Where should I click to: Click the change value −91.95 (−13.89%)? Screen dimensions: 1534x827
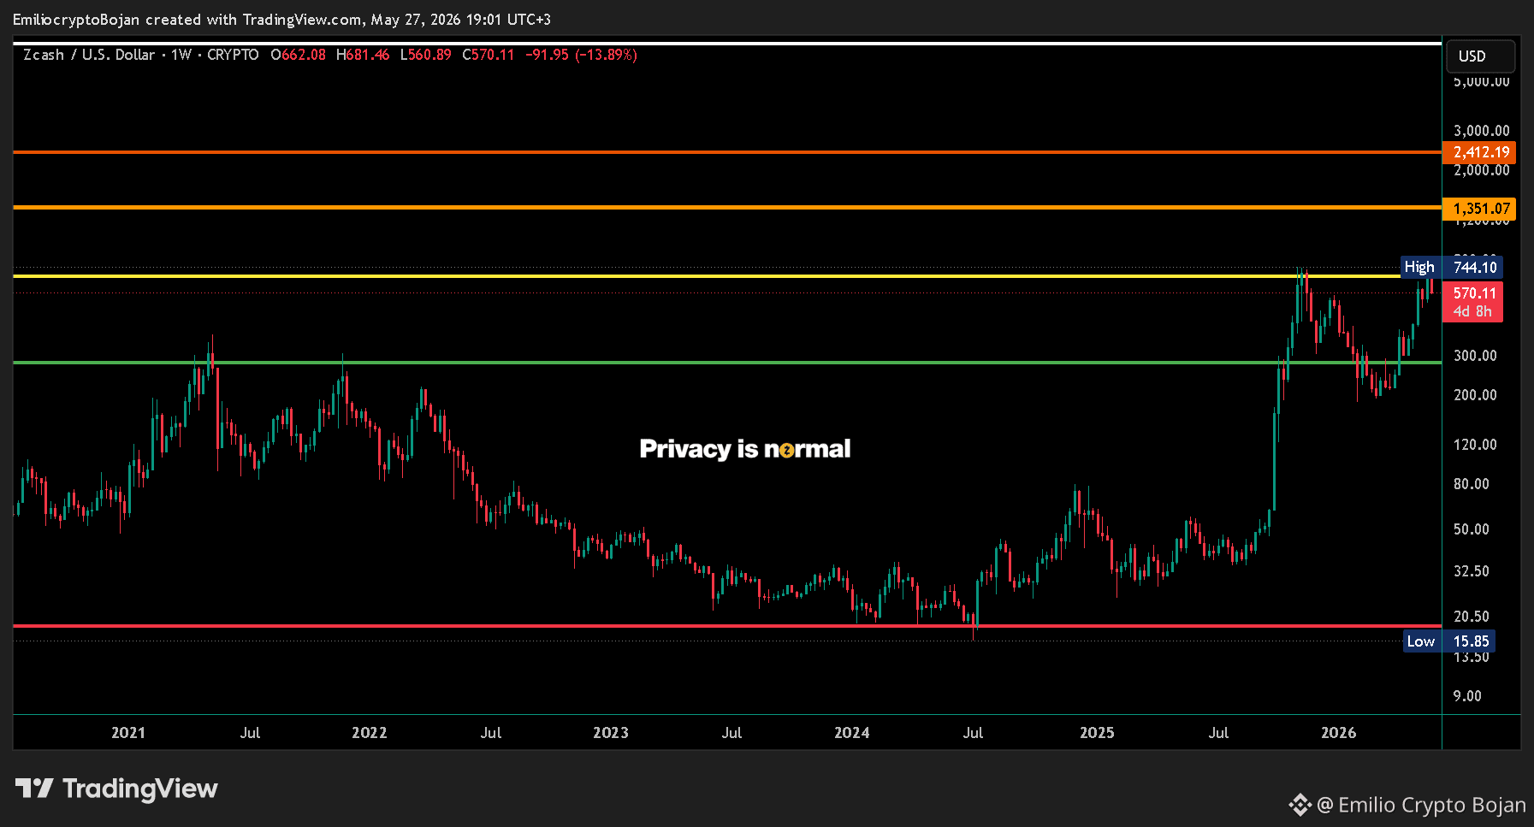point(581,55)
